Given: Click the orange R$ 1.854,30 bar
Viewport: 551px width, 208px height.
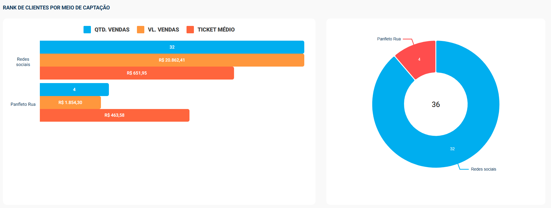Looking at the screenshot, I should pos(70,103).
